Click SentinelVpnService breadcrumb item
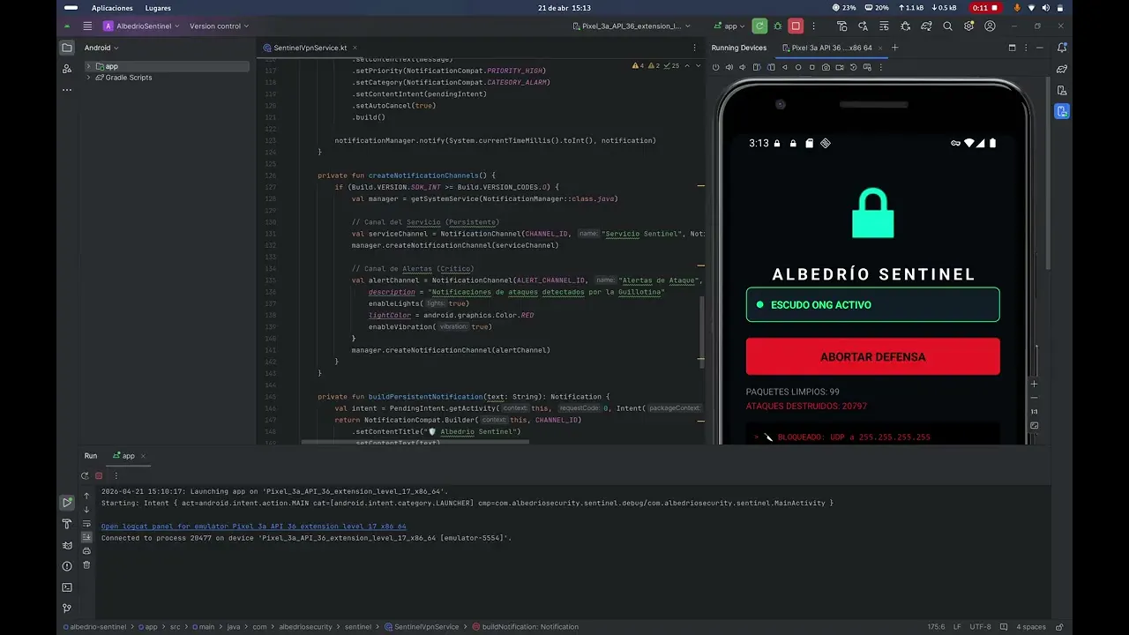 [x=422, y=626]
